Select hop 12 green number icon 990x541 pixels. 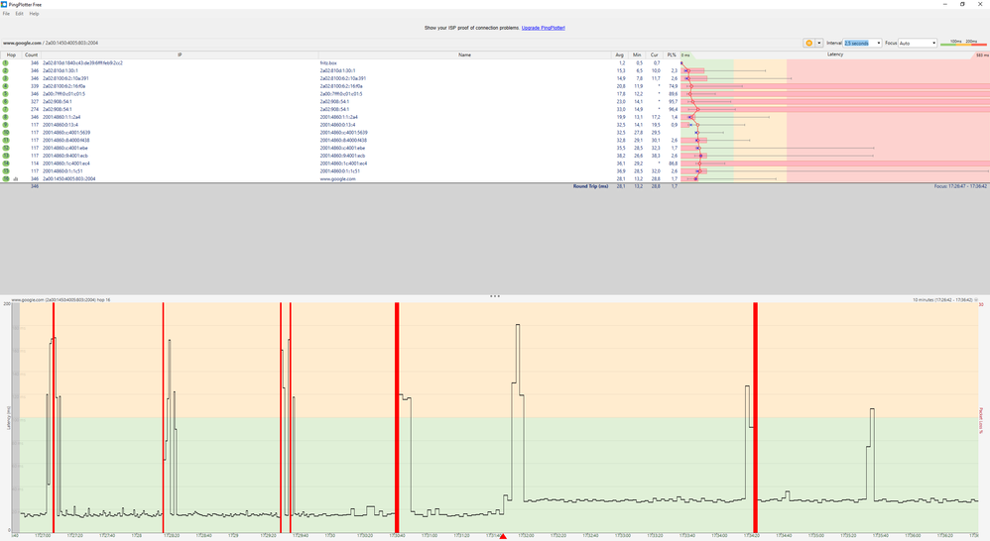(6, 148)
